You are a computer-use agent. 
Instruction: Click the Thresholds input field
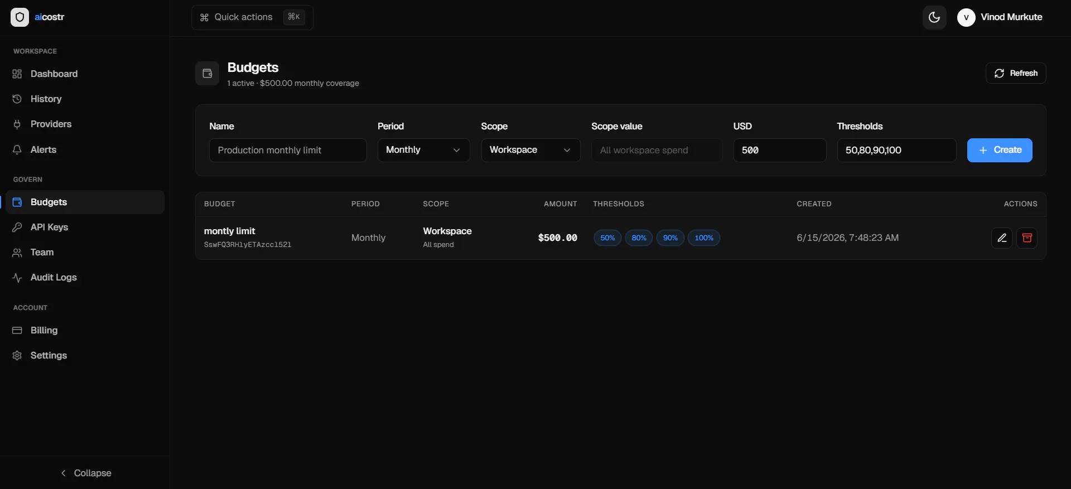coord(896,150)
